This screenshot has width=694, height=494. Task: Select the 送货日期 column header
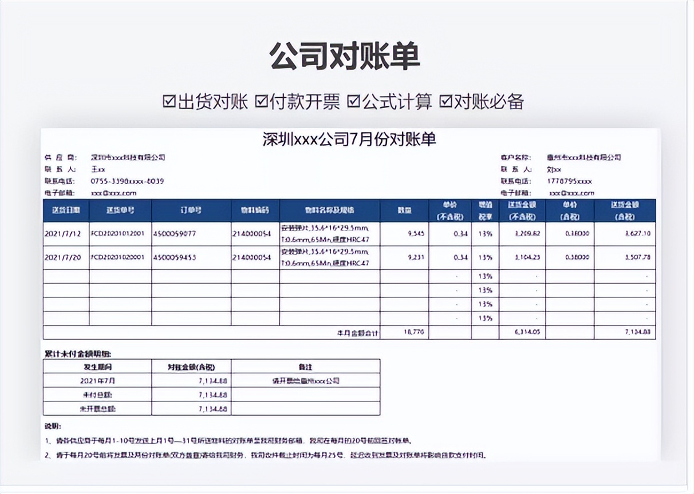(x=66, y=210)
